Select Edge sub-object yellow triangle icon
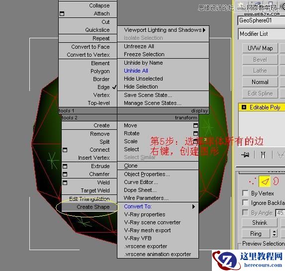This screenshot has width=285, height=271. 265,181
